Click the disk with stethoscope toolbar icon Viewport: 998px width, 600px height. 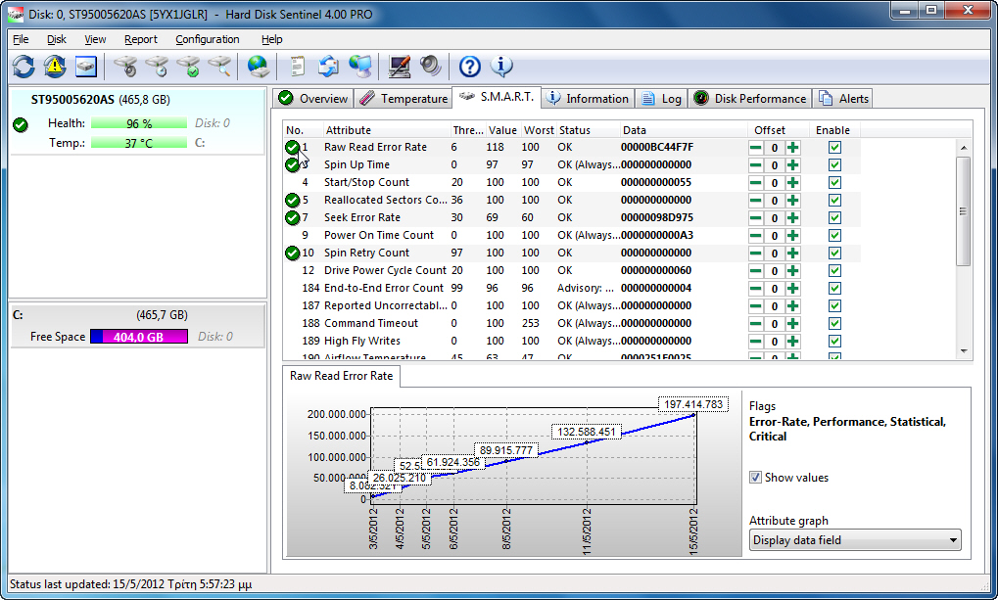pyautogui.click(x=126, y=67)
